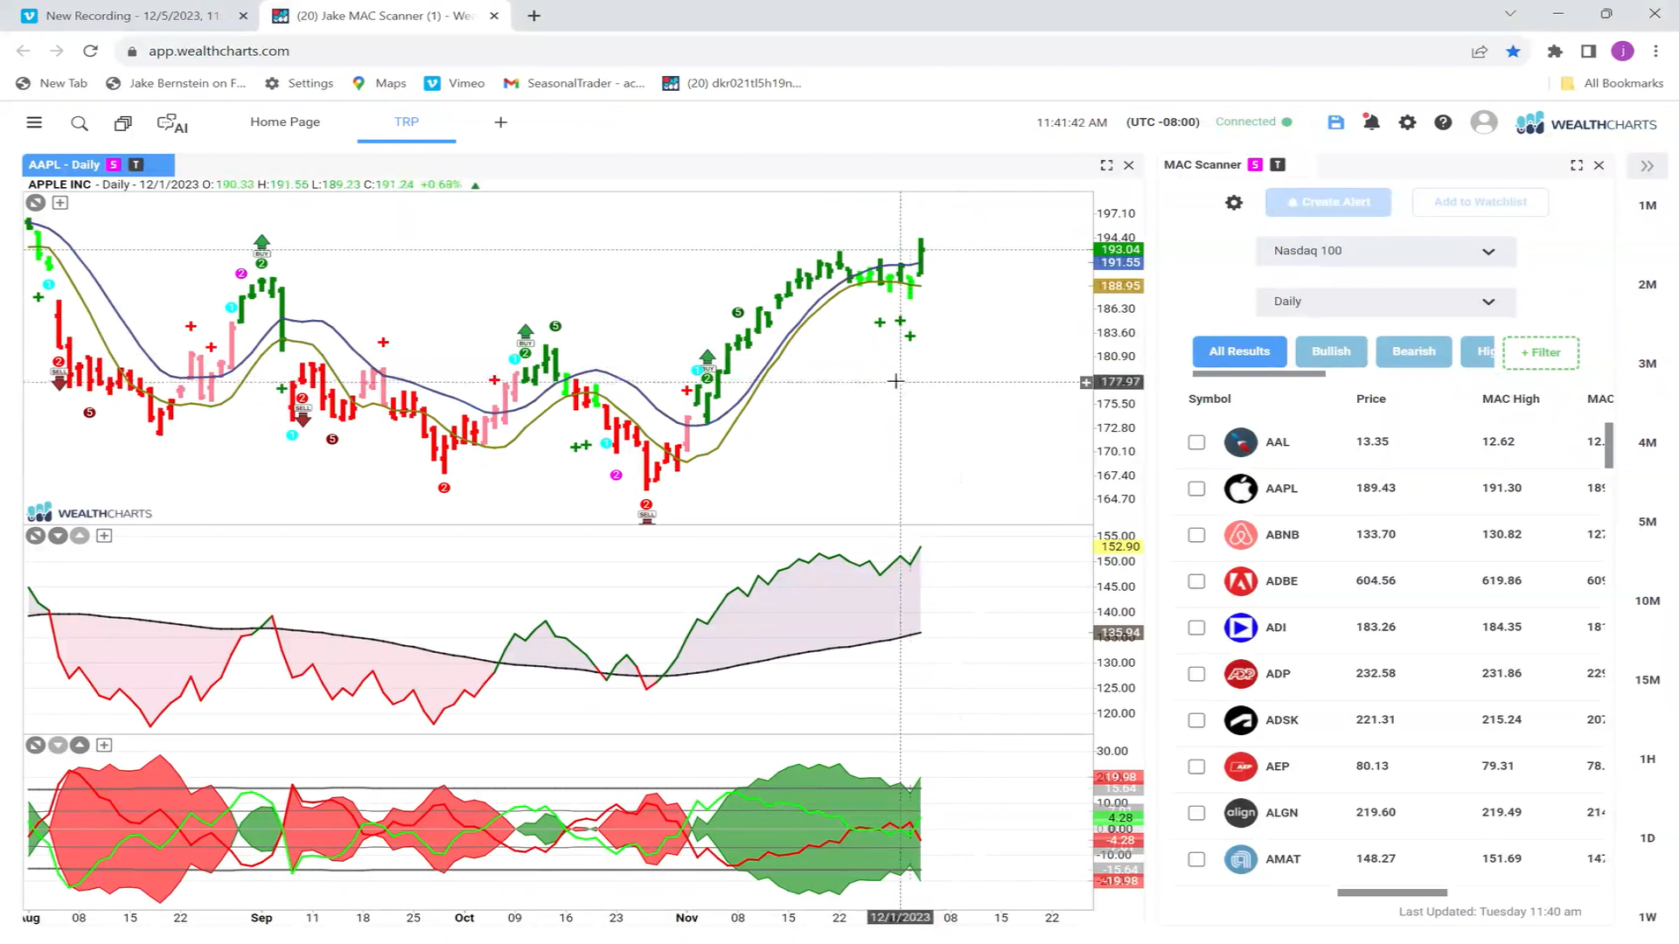This screenshot has height=944, width=1679.
Task: Add an indicator to bottom pane
Action: pos(104,746)
